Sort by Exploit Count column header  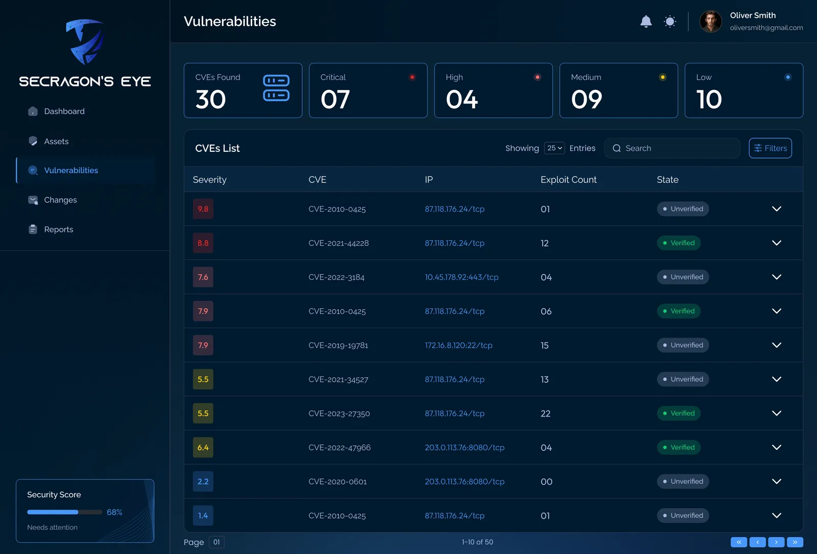[x=568, y=179]
